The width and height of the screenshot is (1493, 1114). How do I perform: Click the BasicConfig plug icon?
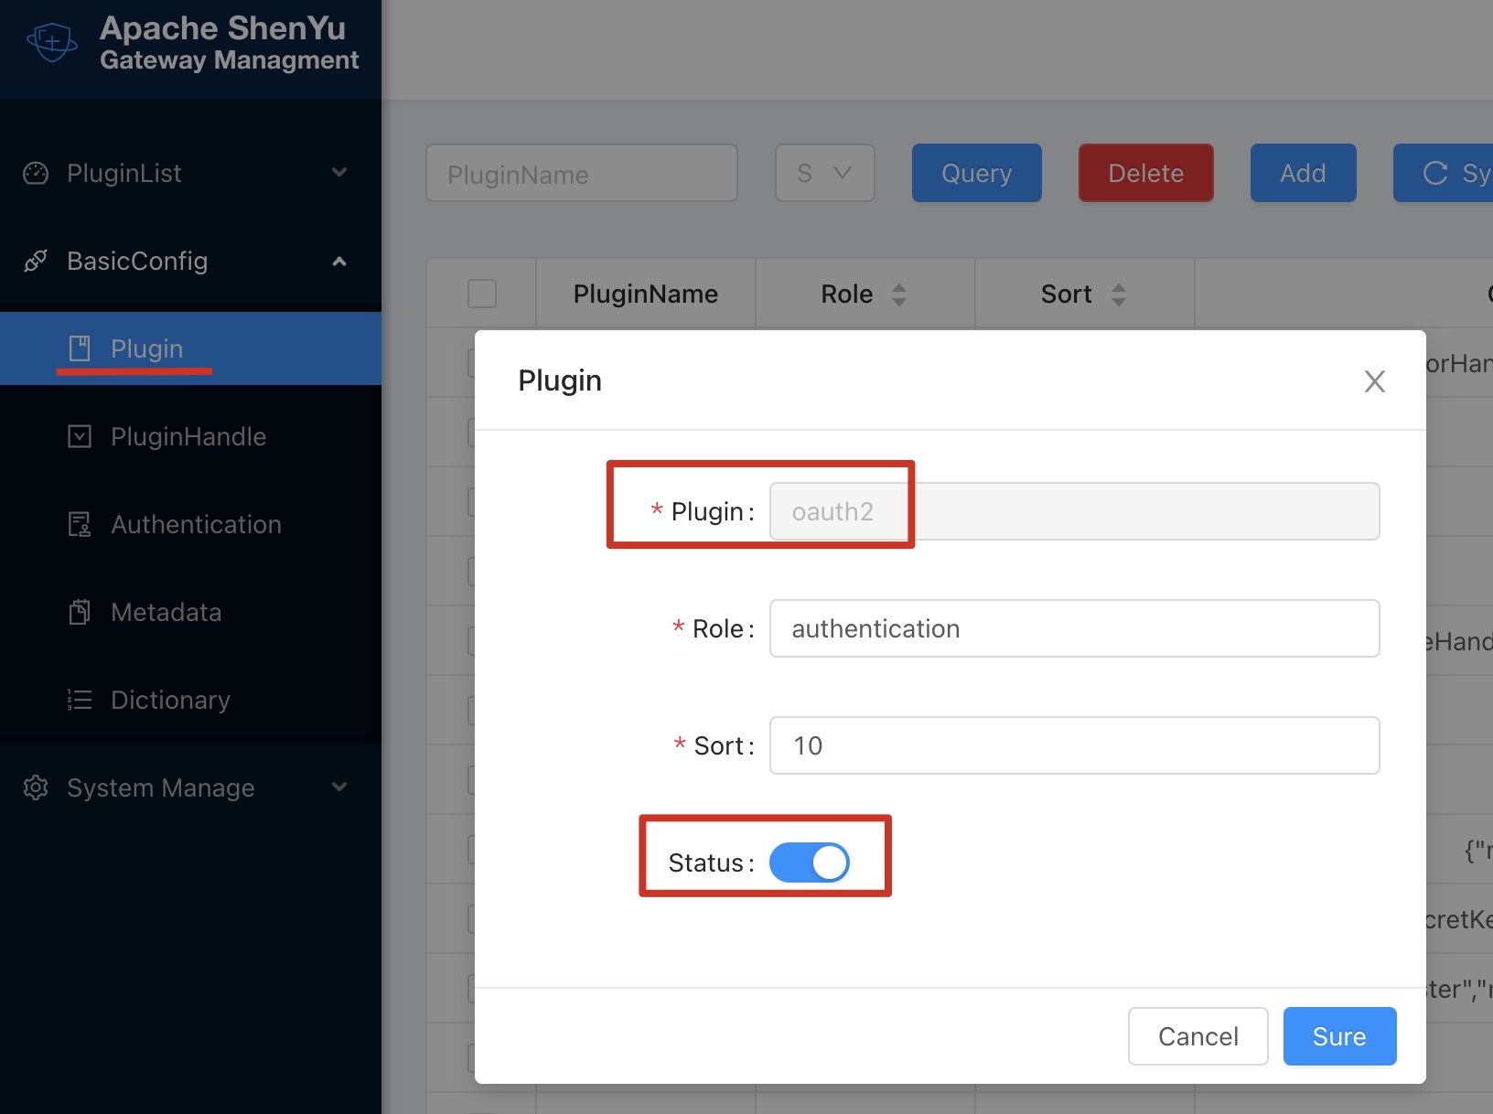coord(36,262)
